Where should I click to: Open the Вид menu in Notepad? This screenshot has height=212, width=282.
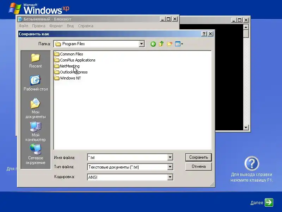click(70, 26)
